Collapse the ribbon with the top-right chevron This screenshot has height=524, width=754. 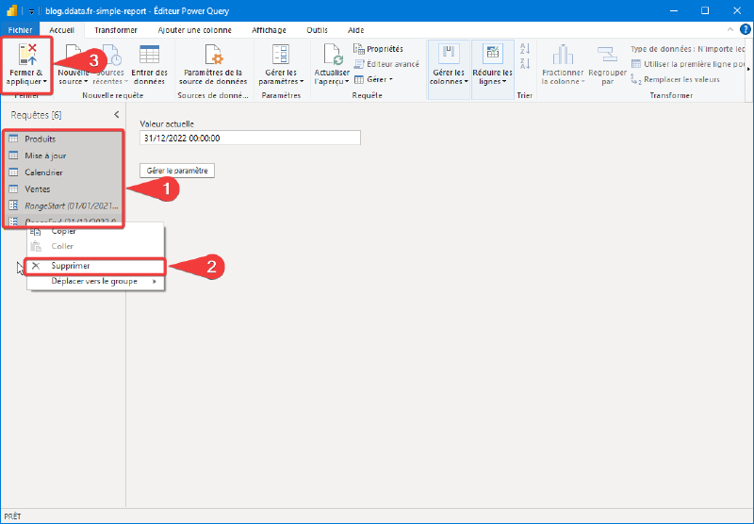tap(729, 30)
